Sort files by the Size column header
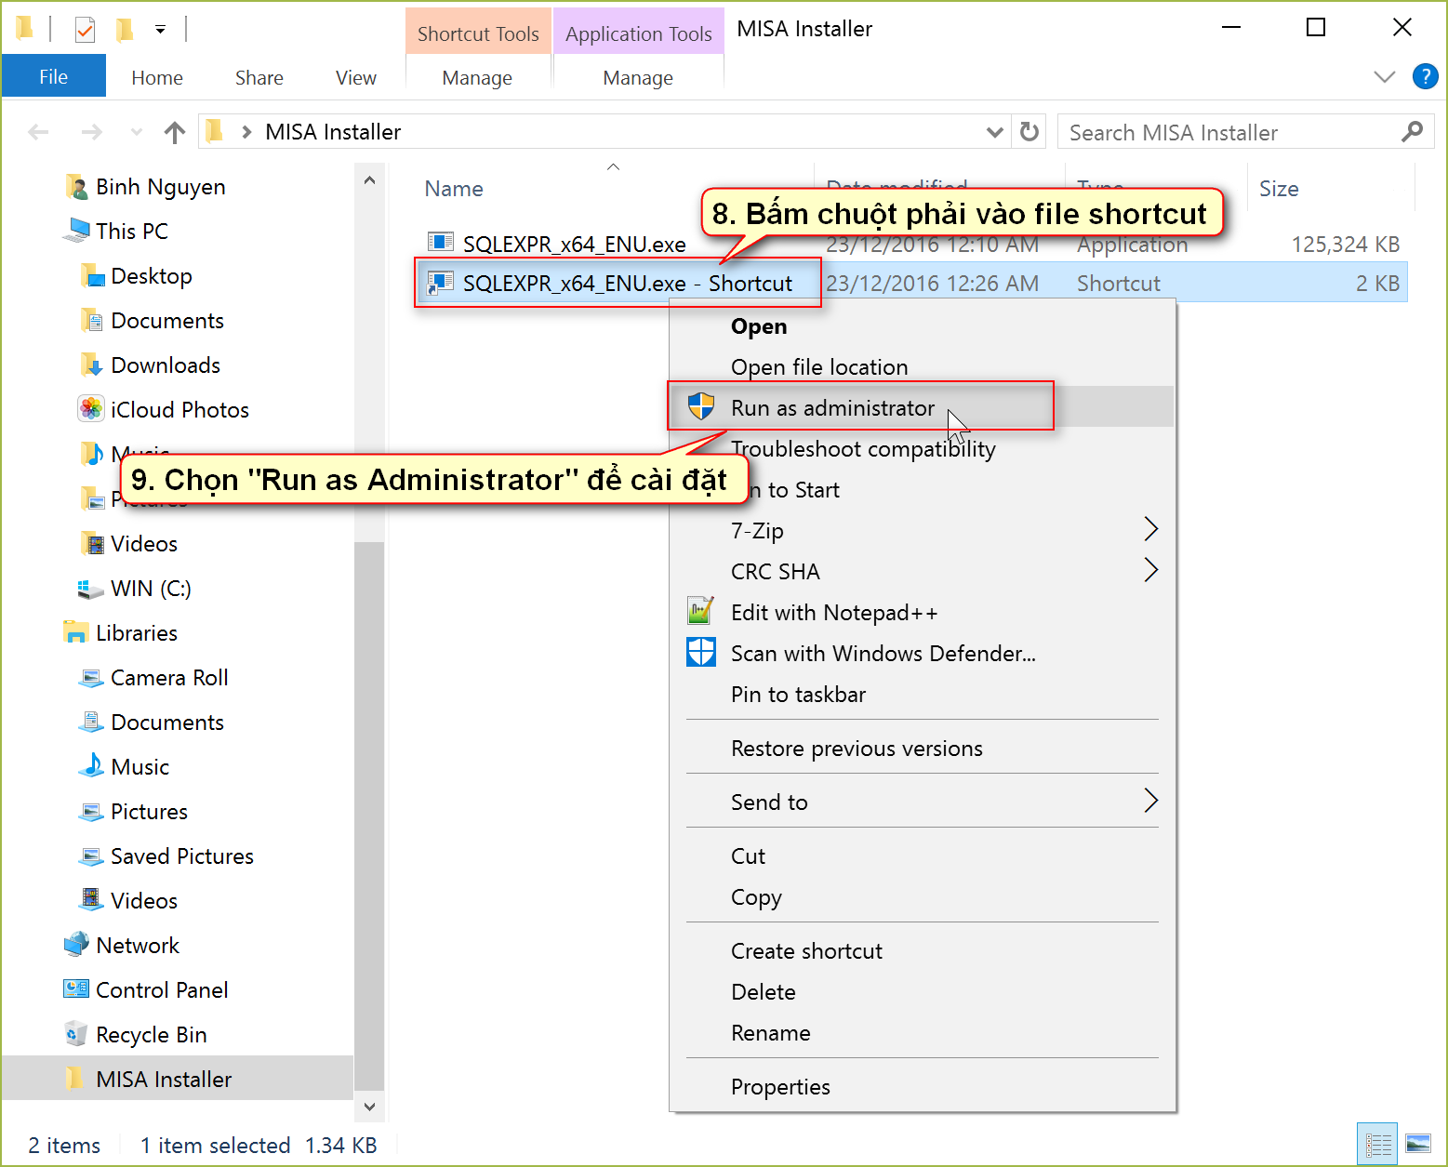1448x1167 pixels. [1279, 189]
